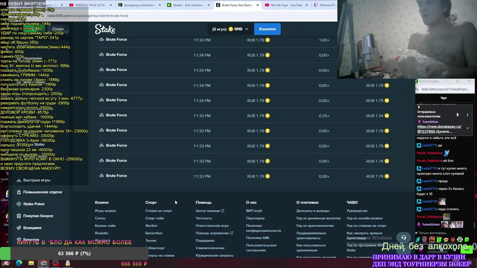This screenshot has width=477, height=268.
Task: Open Депозиты и выводы footer link
Action: click(x=313, y=211)
